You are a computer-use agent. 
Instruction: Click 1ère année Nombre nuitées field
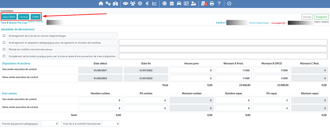pos(100,100)
